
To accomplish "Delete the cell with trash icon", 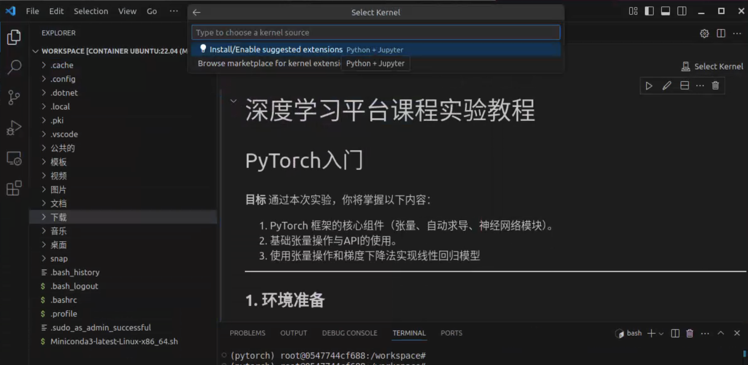I will tap(715, 86).
